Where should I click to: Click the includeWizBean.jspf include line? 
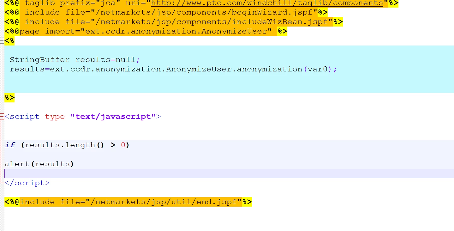[x=174, y=22]
